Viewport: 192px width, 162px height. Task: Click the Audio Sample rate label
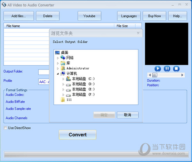click(18, 109)
